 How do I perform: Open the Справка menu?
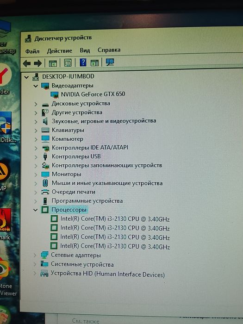tap(109, 50)
